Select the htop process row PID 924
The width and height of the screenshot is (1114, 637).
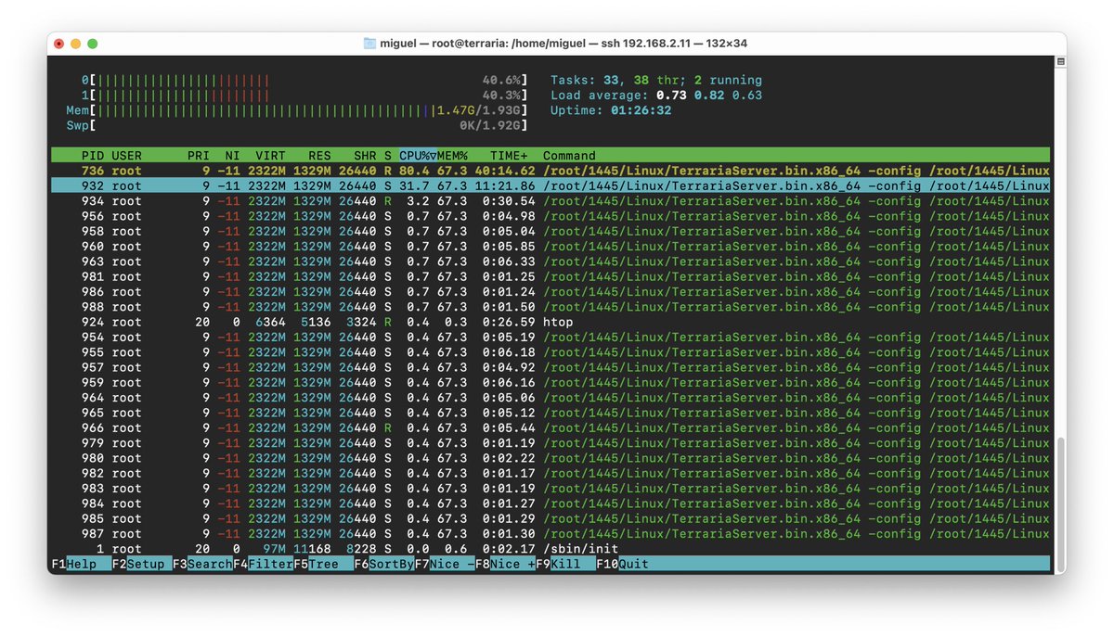551,322
